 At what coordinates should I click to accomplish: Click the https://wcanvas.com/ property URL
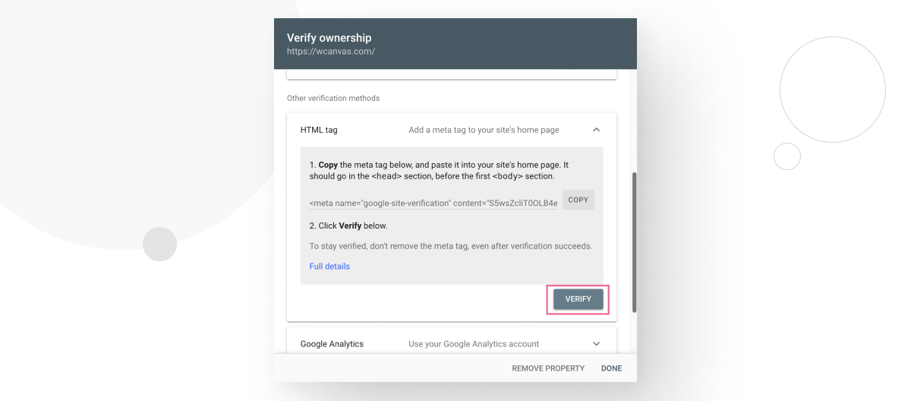[331, 52]
